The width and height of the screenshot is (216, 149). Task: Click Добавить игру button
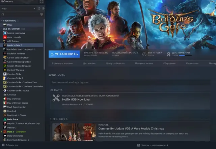(x=10, y=145)
